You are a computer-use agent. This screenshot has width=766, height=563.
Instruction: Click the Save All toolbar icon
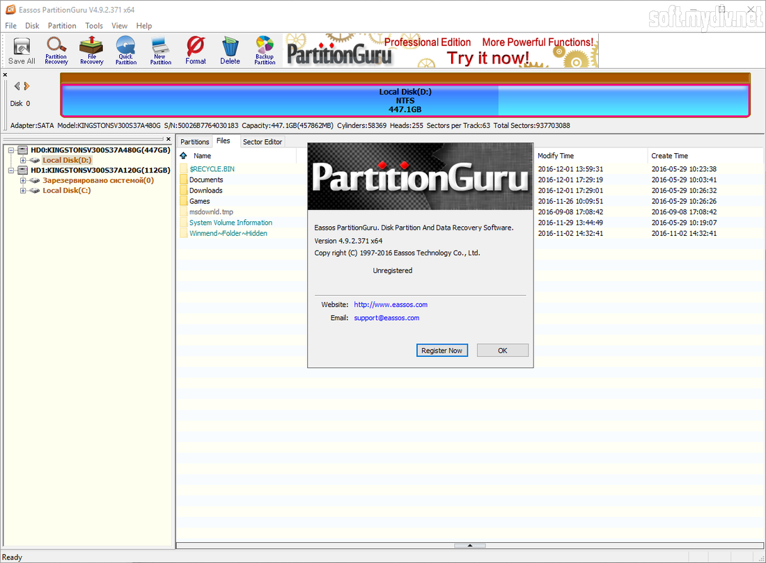point(22,51)
